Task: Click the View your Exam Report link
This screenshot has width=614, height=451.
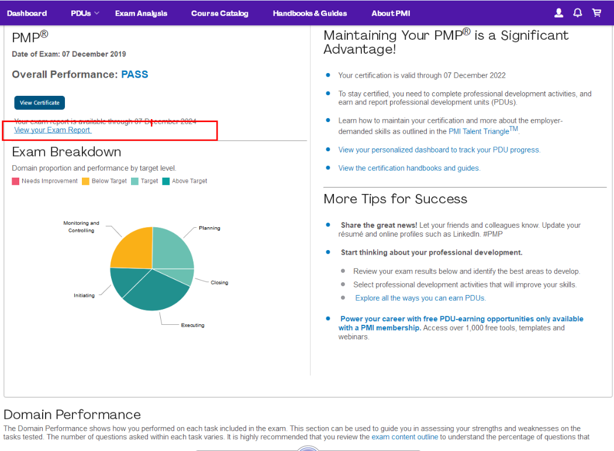Action: pyautogui.click(x=53, y=130)
